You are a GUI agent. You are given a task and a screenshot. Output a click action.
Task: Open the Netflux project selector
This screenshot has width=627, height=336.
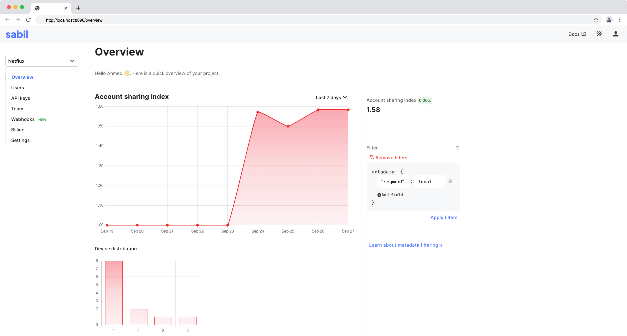tap(42, 61)
